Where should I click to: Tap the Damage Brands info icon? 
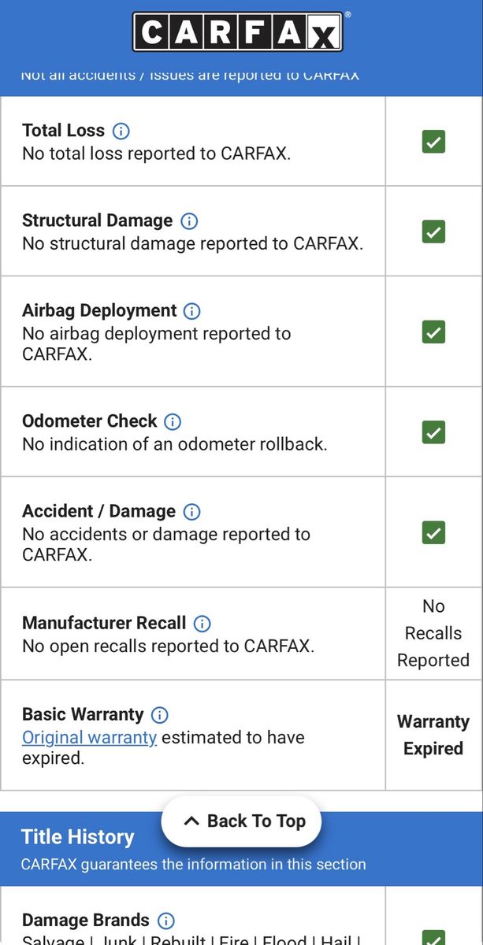tap(165, 921)
